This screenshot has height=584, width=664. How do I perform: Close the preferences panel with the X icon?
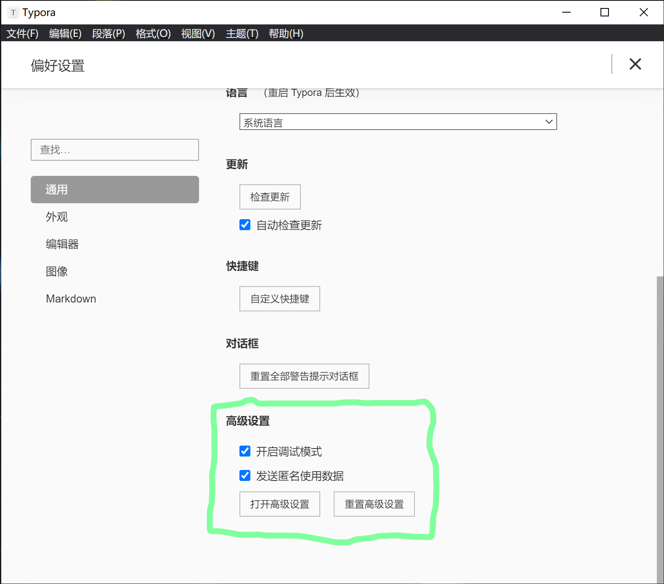click(635, 64)
